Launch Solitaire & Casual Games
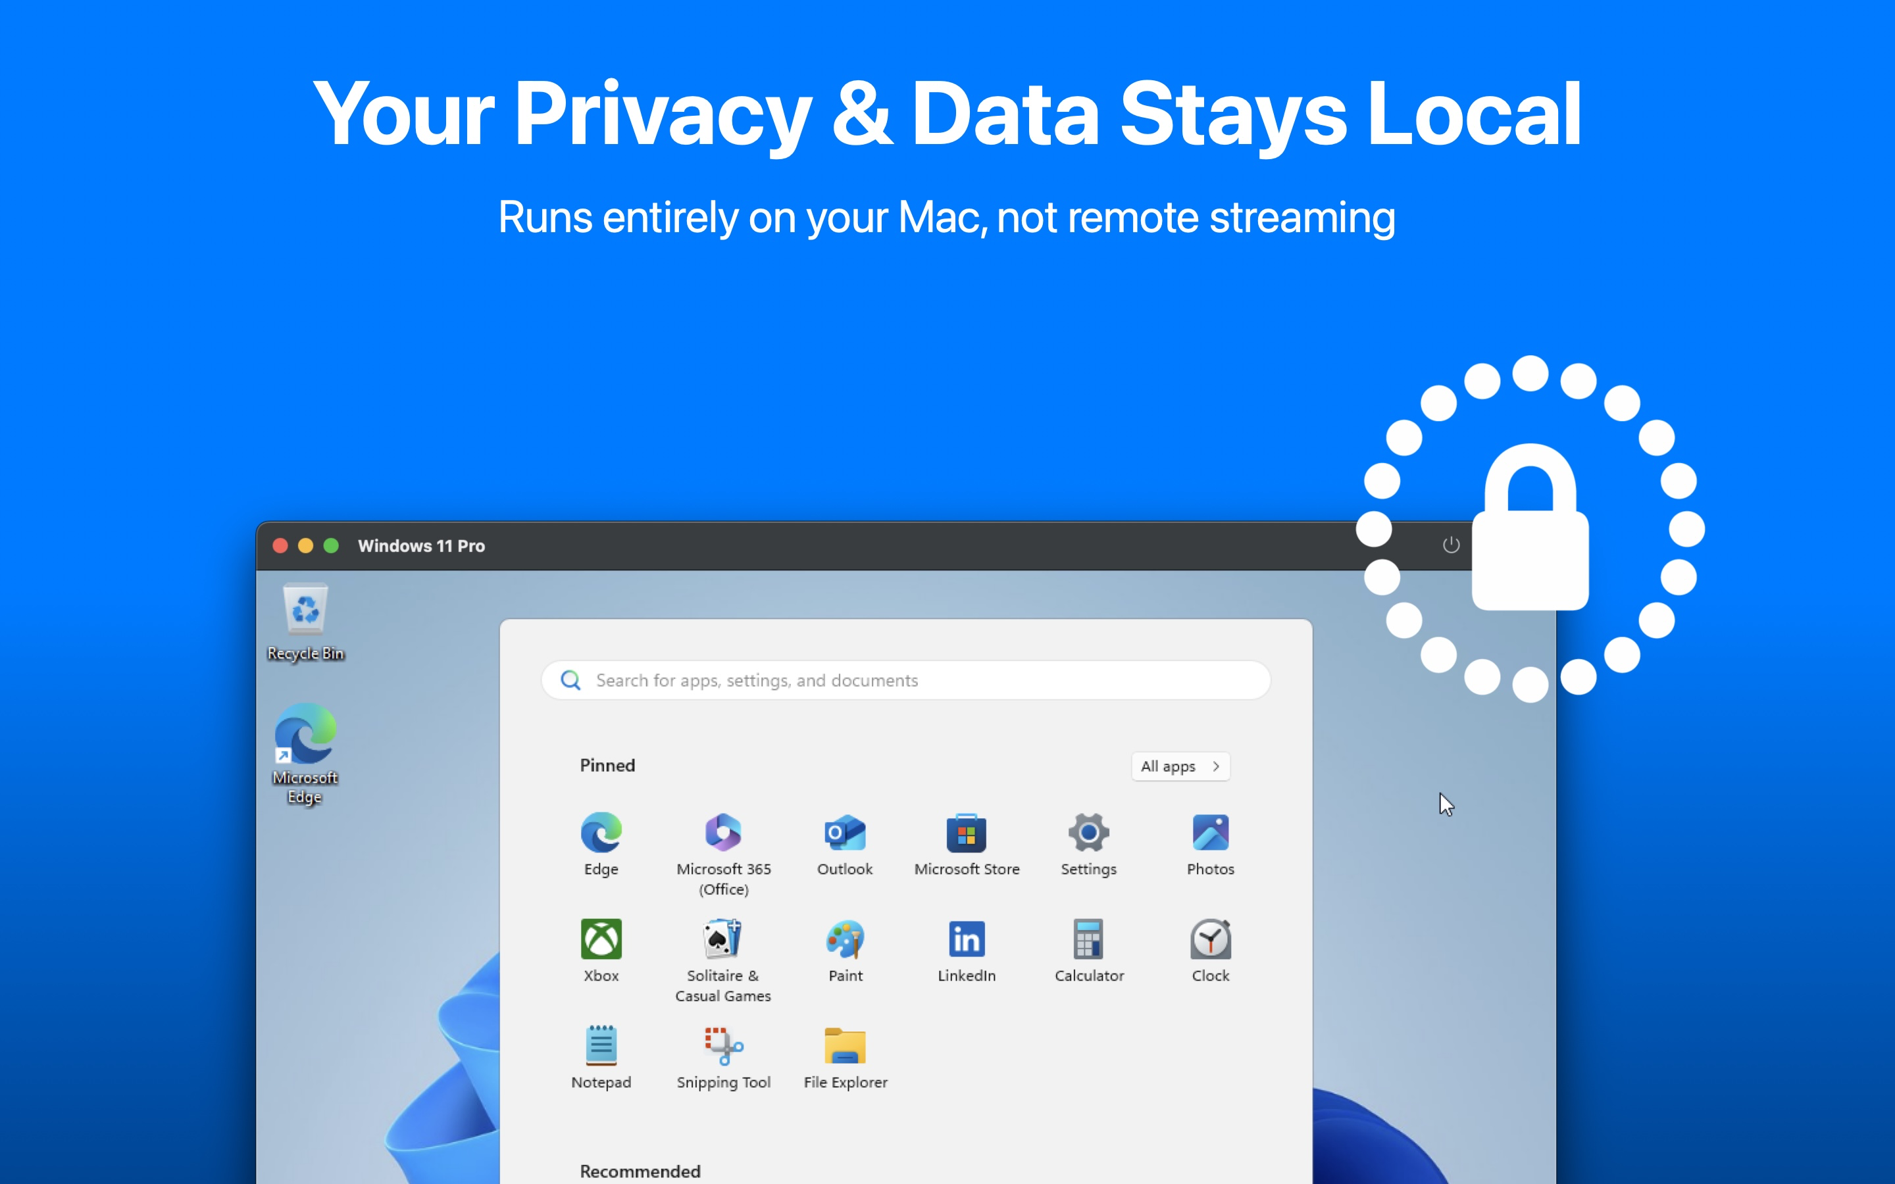Viewport: 1895px width, 1184px height. (x=722, y=960)
